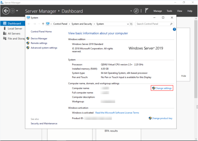Screen dimensions: 198x141
Task: Click the Local Server icon in sidebar
Action: [5, 28]
